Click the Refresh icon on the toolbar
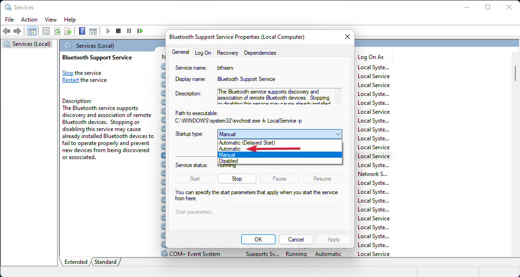The width and height of the screenshot is (520, 277). [57, 31]
